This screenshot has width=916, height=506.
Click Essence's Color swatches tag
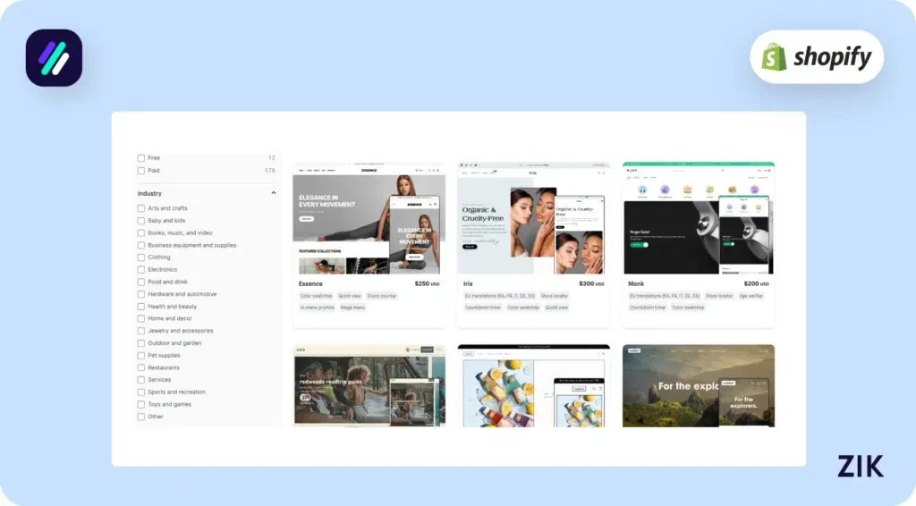[x=316, y=296]
